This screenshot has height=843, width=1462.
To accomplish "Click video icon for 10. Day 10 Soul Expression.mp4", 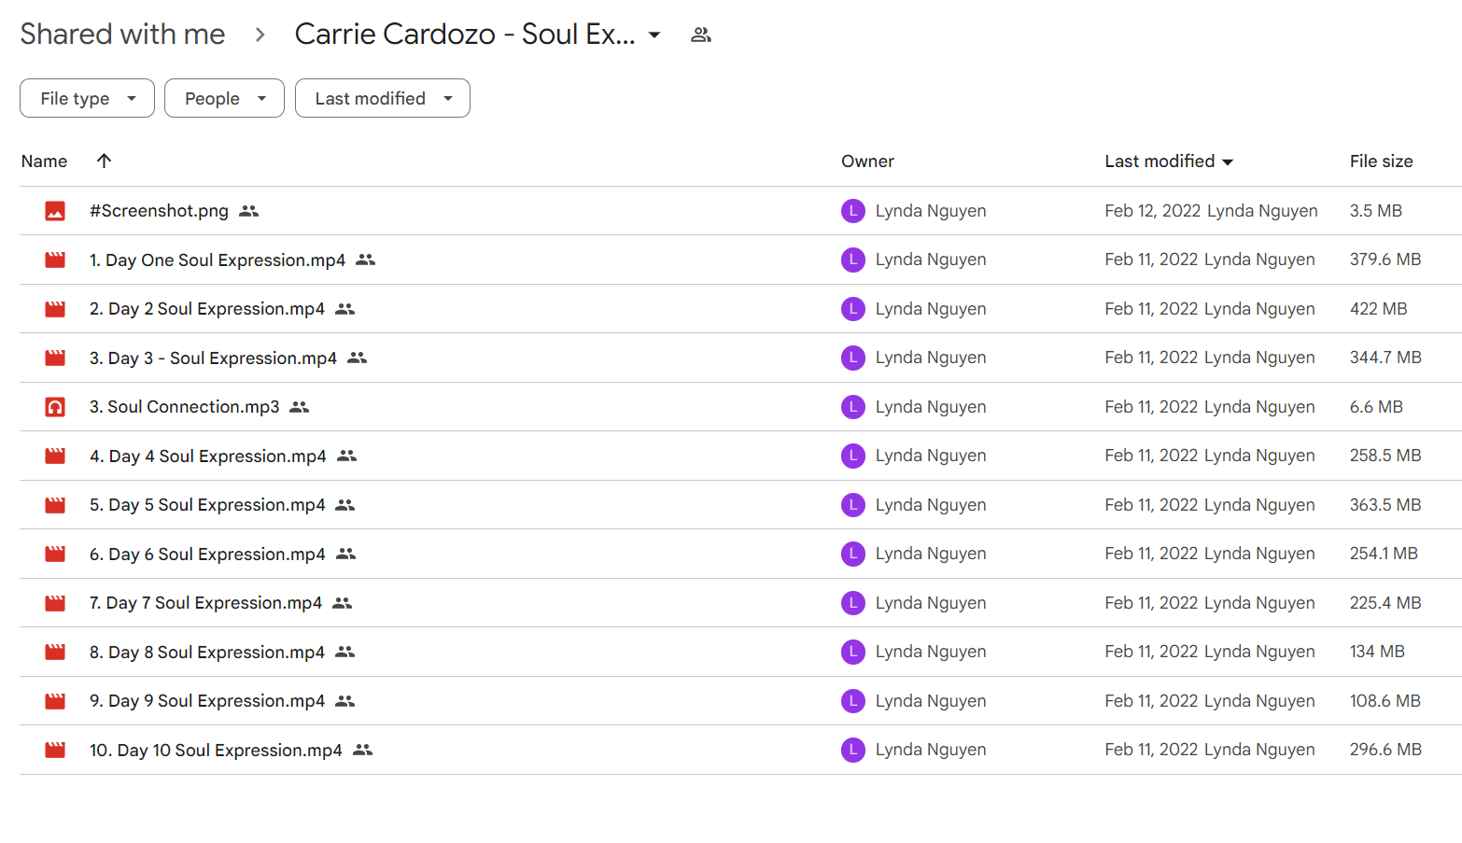I will click(55, 750).
